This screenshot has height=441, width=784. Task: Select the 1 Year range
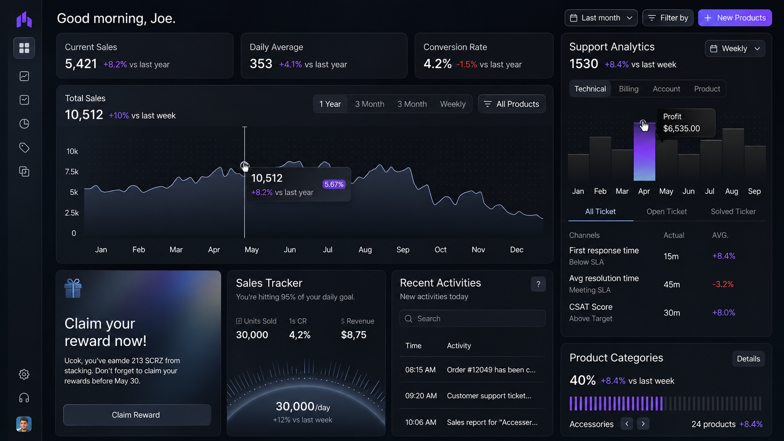pyautogui.click(x=330, y=104)
